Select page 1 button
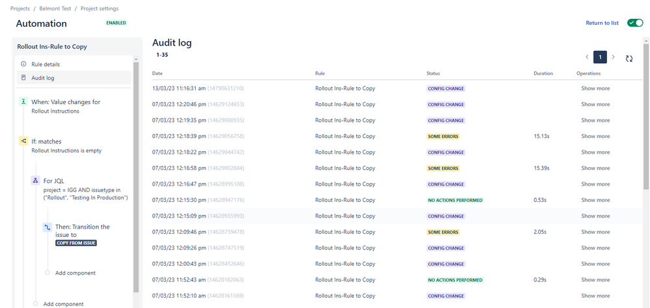Image resolution: width=650 pixels, height=308 pixels. tap(601, 57)
